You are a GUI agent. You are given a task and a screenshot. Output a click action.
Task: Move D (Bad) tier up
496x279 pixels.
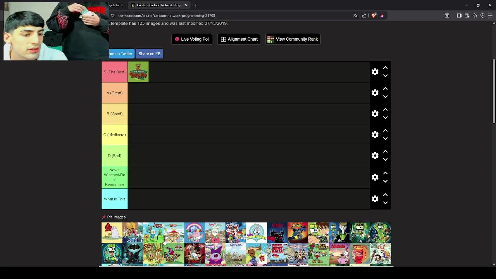[x=385, y=152]
